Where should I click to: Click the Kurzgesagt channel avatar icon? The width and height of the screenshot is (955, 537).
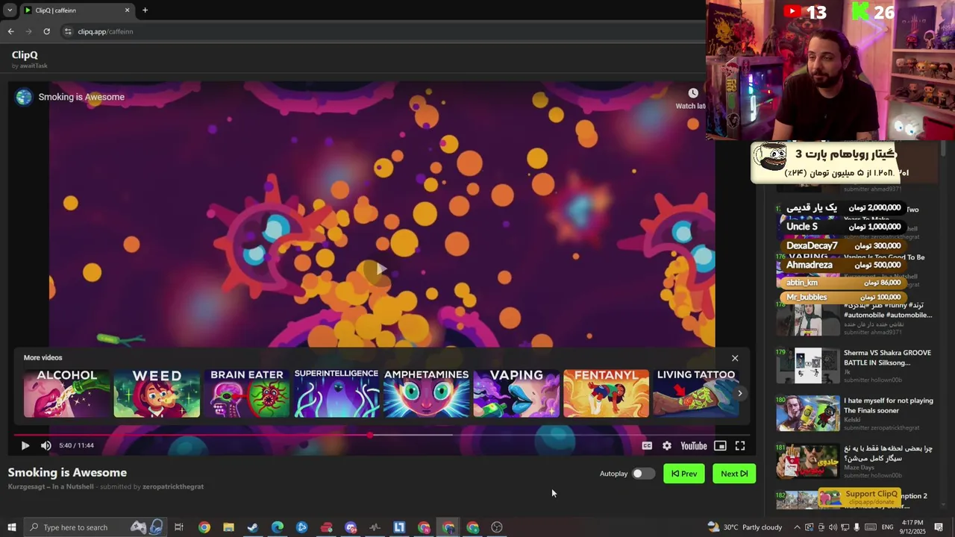click(25, 97)
